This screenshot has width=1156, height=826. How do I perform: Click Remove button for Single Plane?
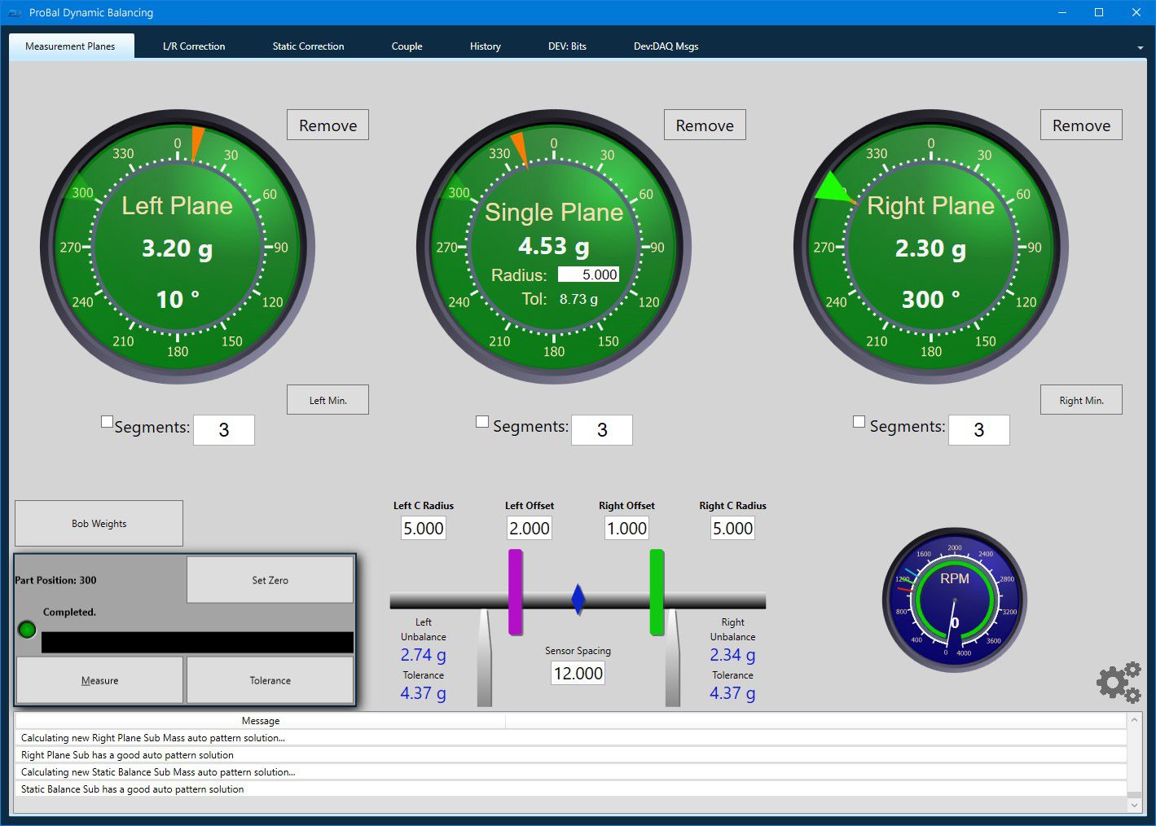click(x=705, y=125)
